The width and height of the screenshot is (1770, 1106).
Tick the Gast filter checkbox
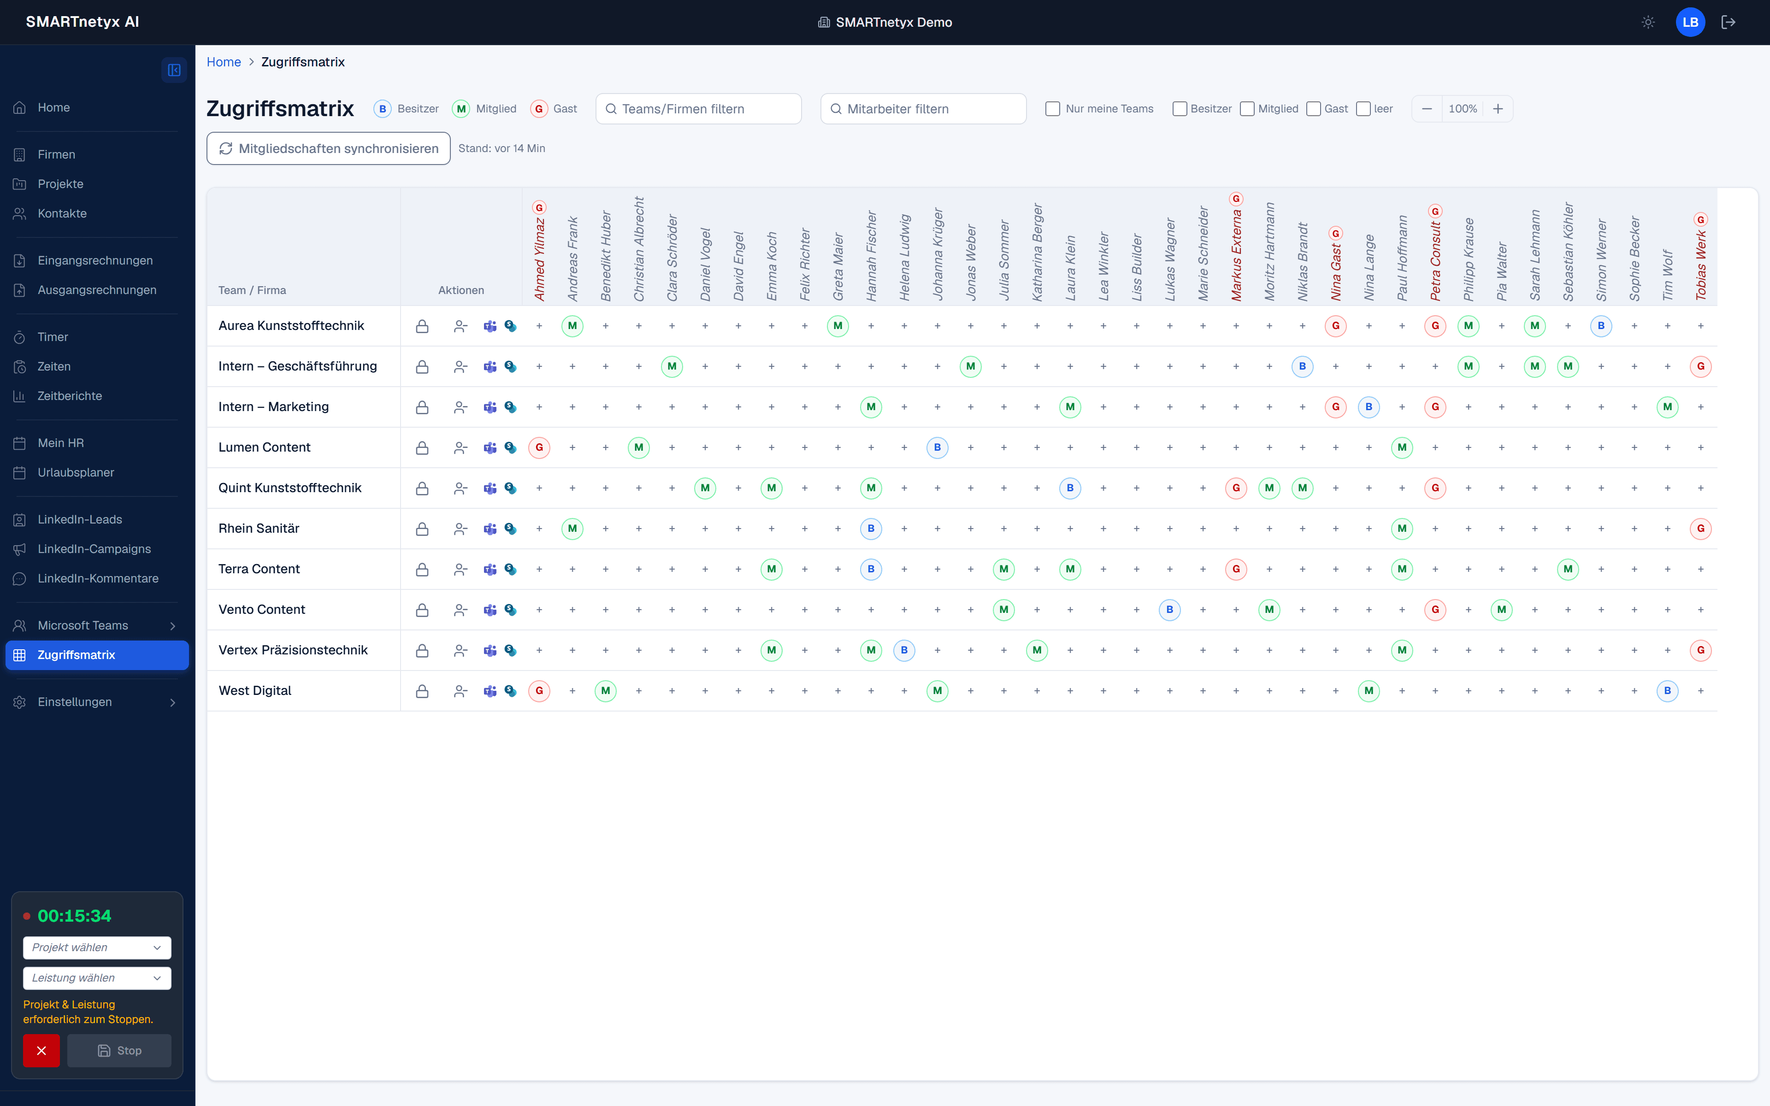point(1314,109)
